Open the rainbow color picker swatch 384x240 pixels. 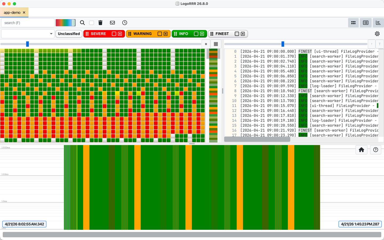(66, 23)
